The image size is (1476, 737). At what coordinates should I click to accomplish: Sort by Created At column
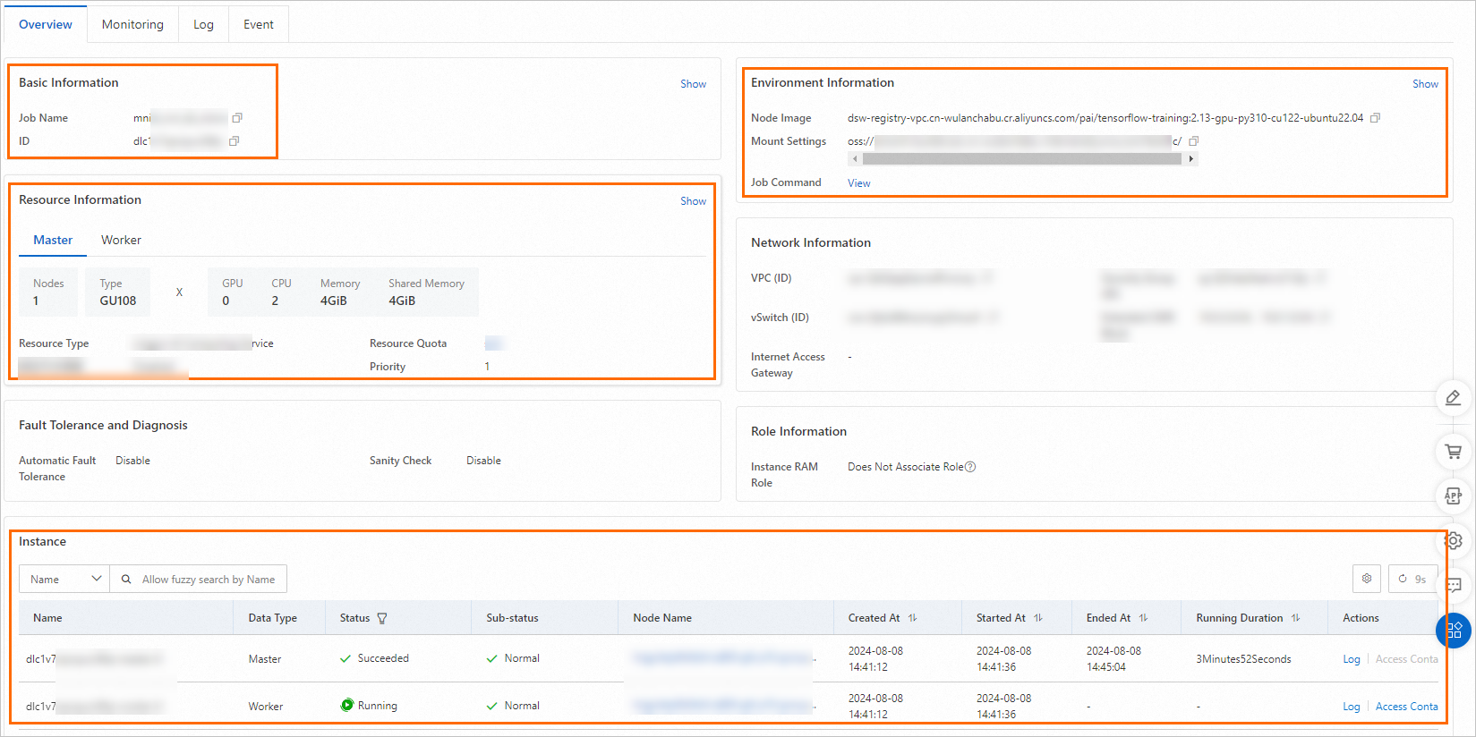click(912, 618)
